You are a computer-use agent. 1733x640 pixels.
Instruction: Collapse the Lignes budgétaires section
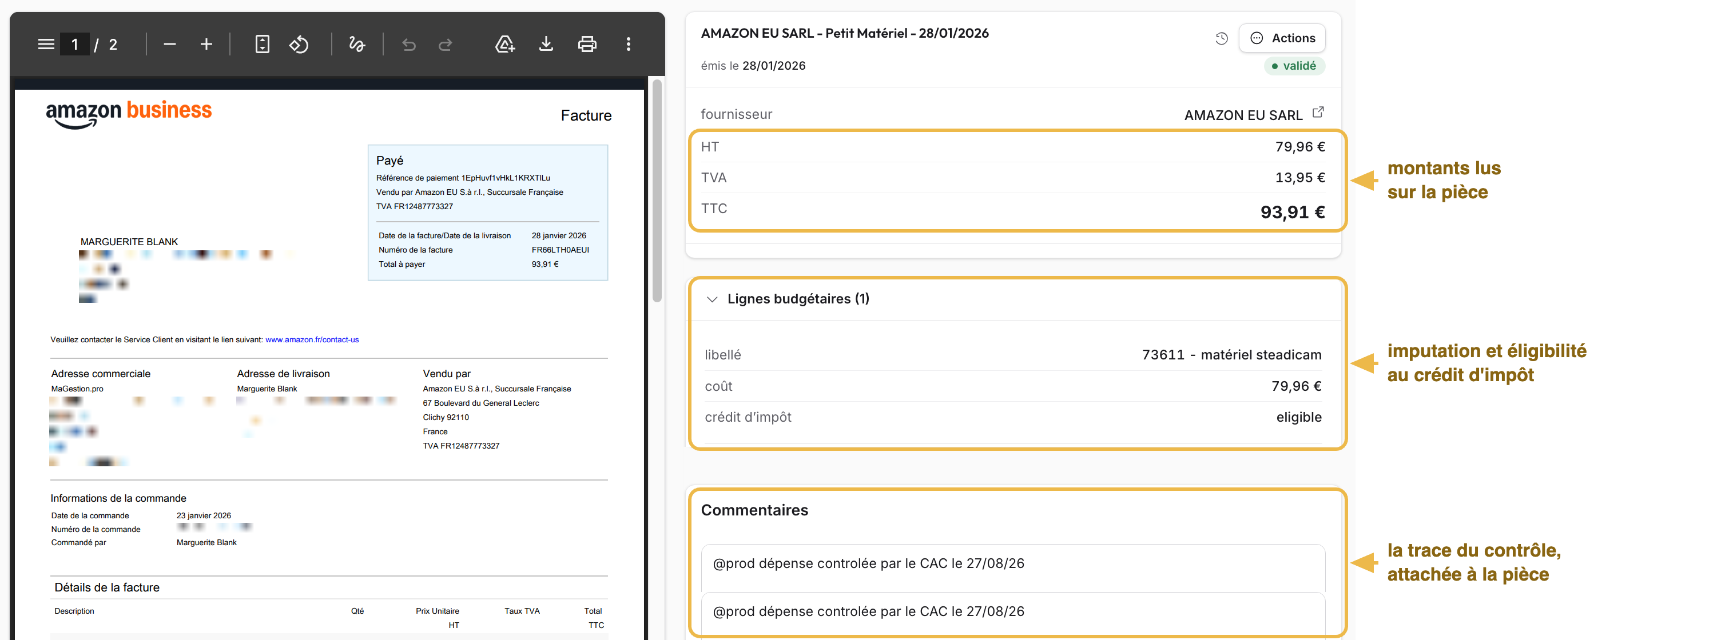[x=712, y=299]
